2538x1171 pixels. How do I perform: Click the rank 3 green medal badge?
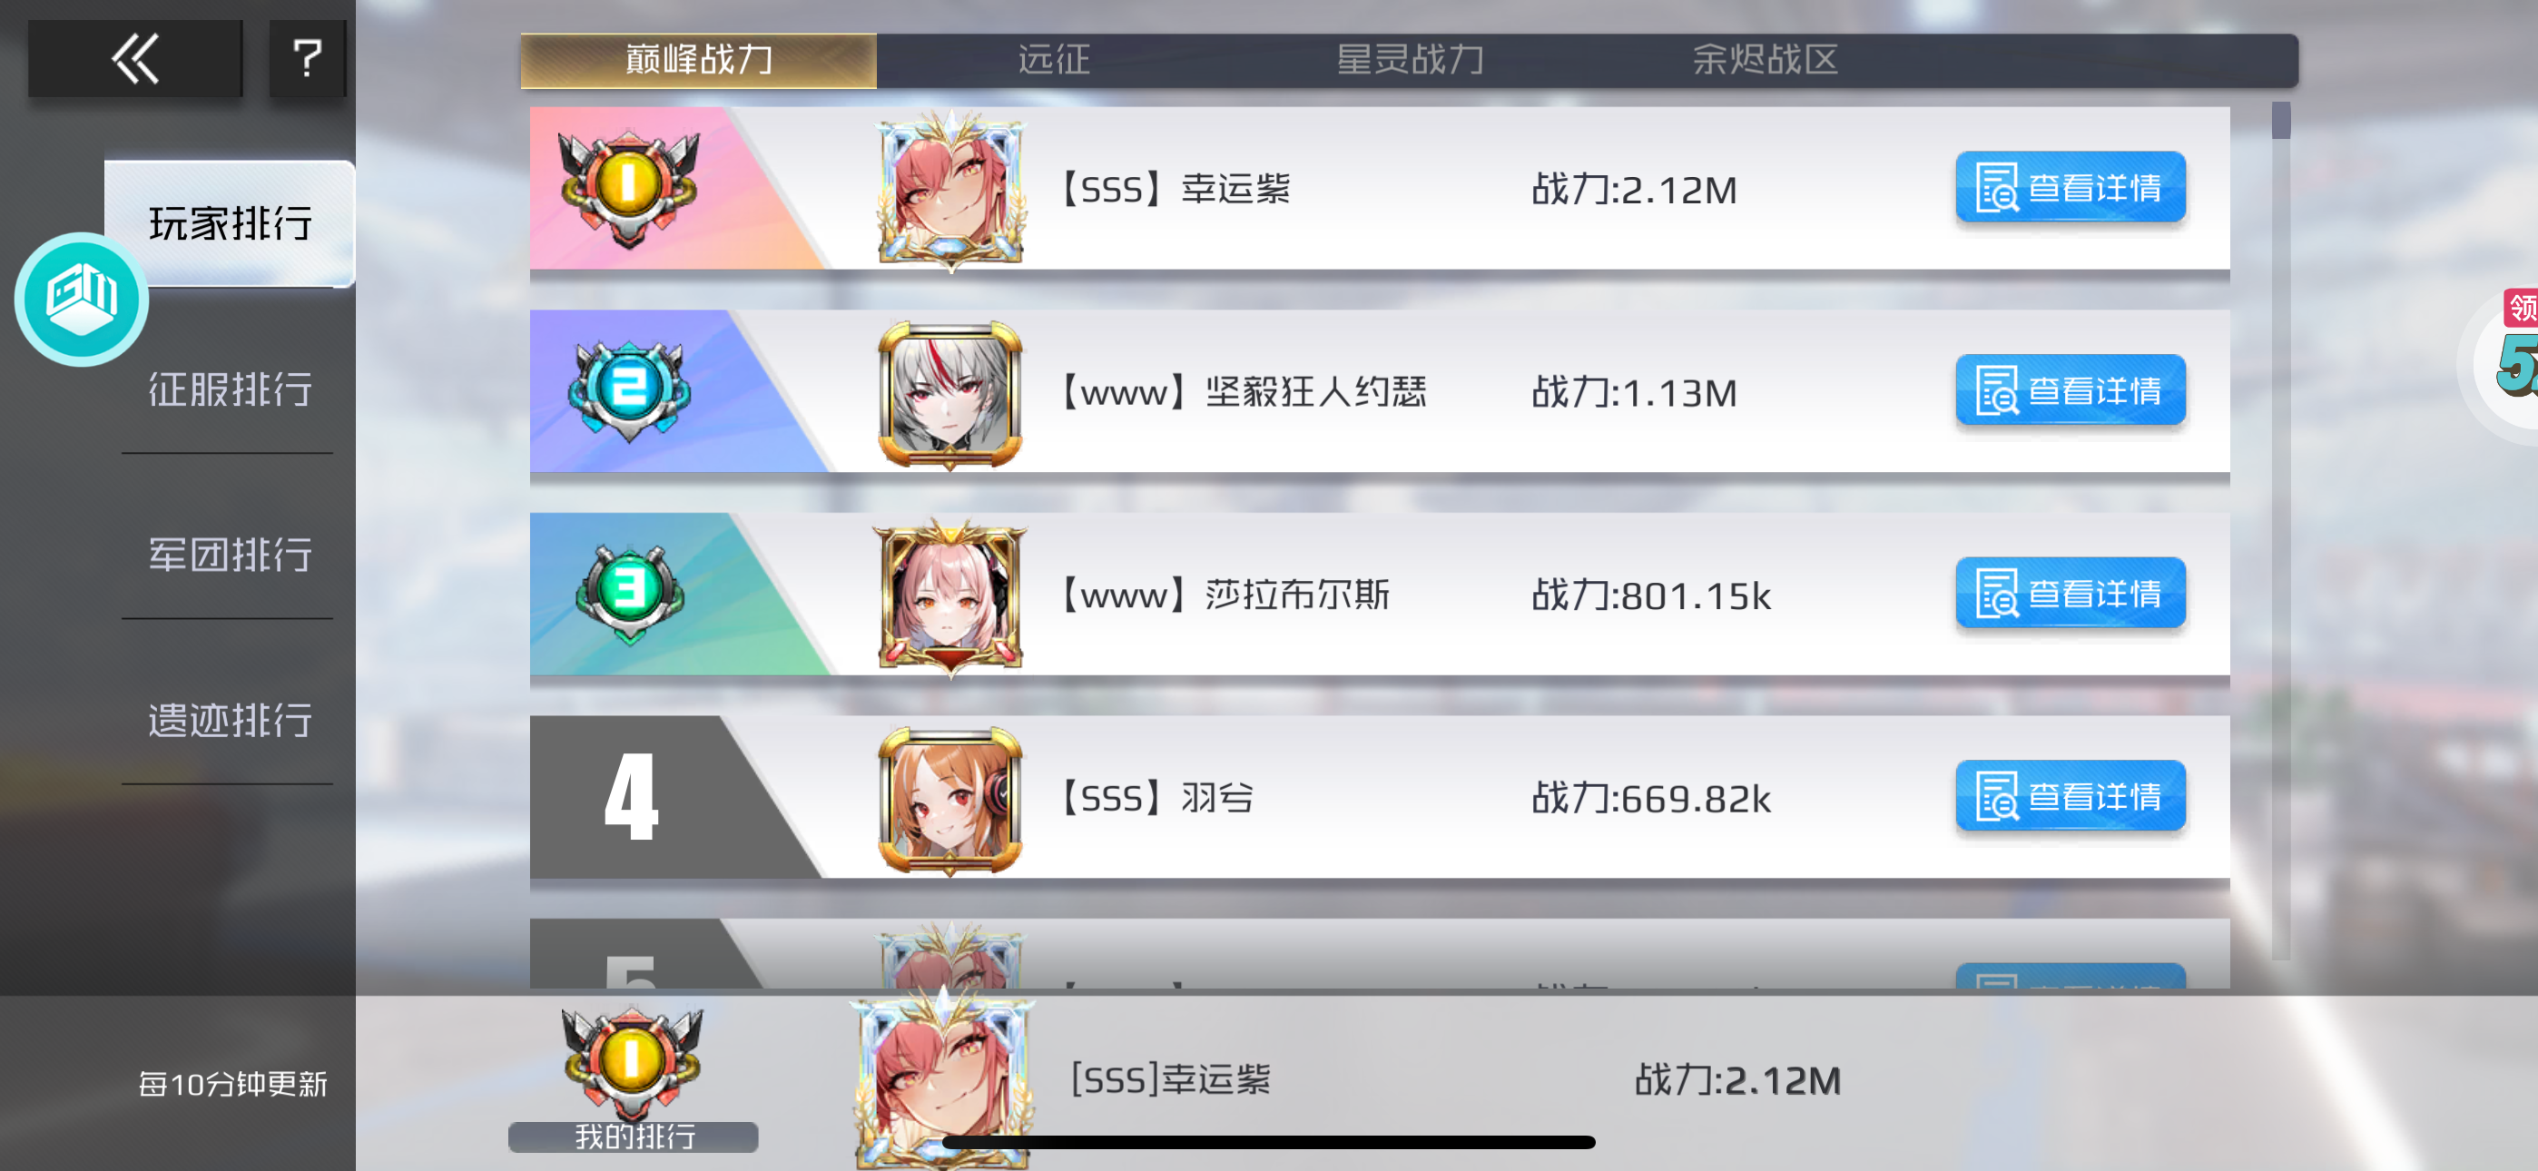coord(628,592)
